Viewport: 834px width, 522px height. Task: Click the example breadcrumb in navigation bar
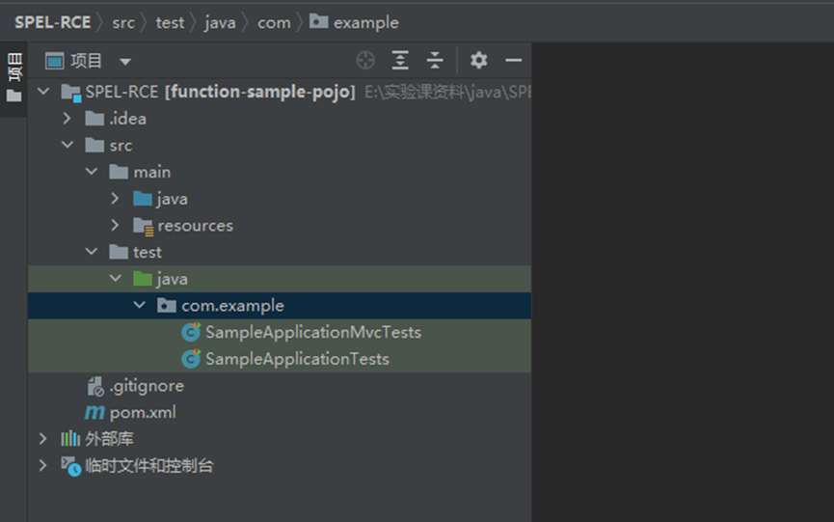point(365,22)
